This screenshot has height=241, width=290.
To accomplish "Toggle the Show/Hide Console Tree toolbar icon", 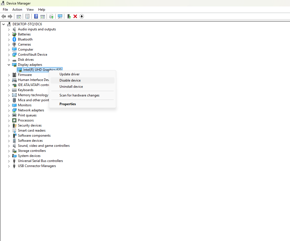I will pos(19,17).
